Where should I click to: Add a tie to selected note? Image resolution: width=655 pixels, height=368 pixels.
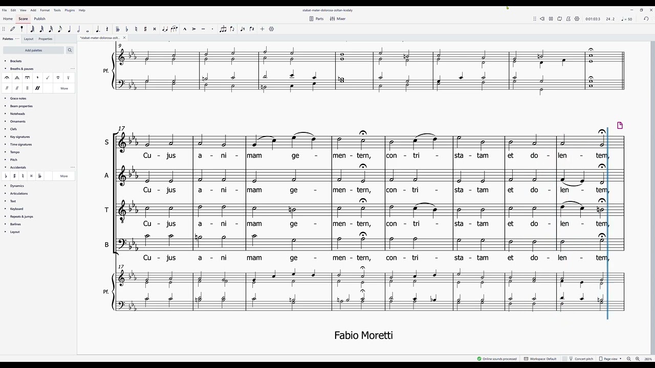[x=165, y=29]
